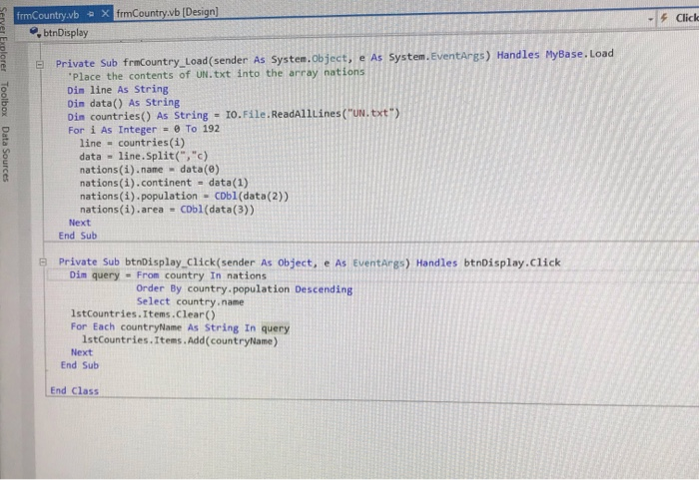Click the btnDisplay_Click sub declaration

click(310, 262)
